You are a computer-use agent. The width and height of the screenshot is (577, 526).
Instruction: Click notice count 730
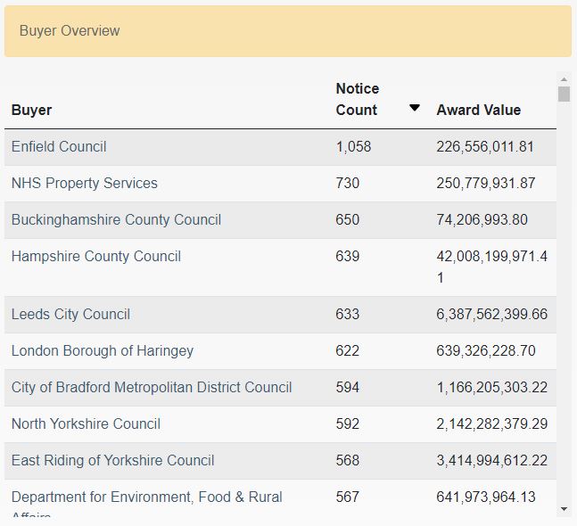tap(348, 183)
